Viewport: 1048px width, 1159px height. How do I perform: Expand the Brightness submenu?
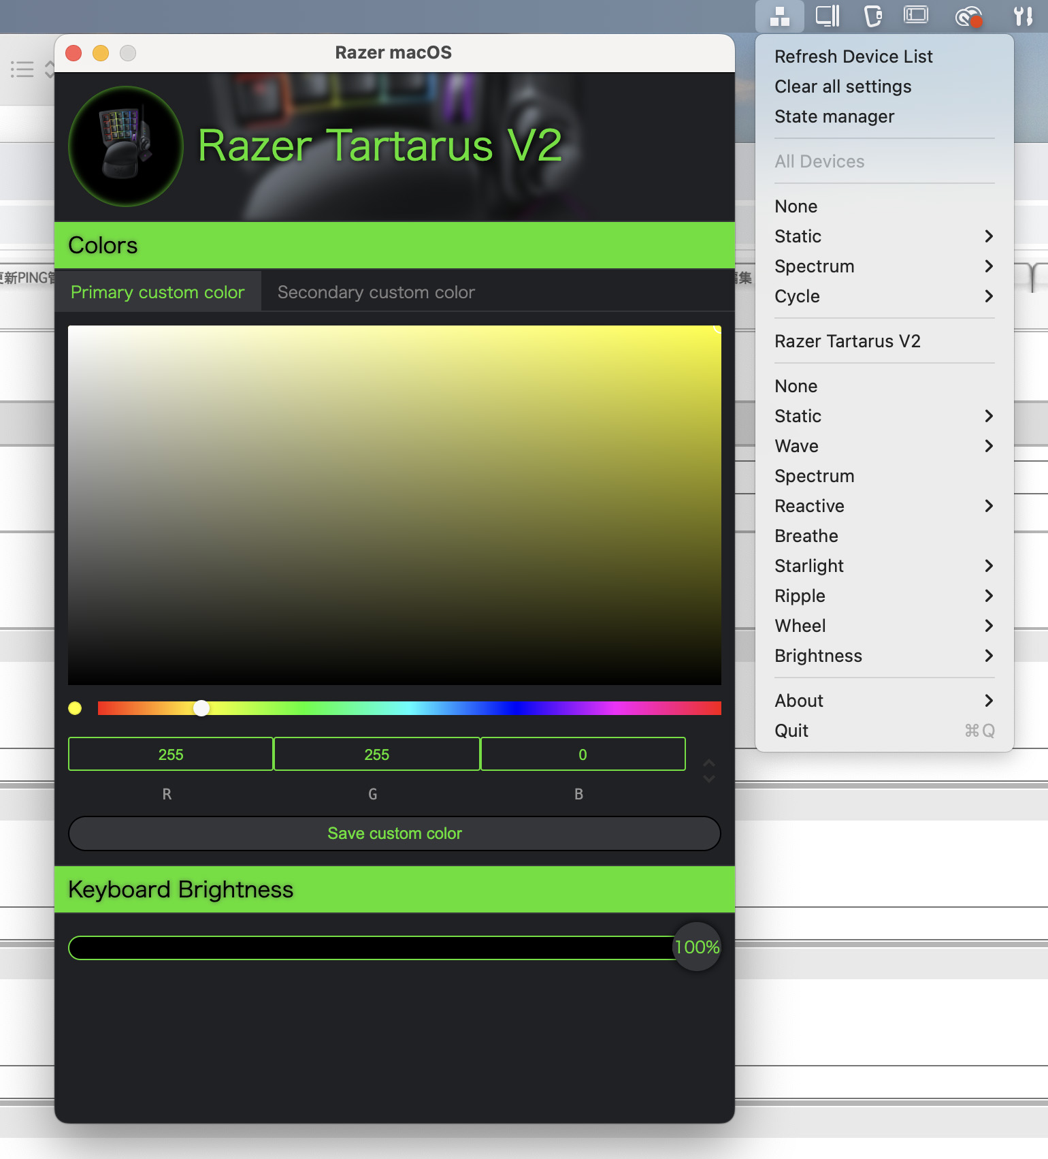click(885, 656)
